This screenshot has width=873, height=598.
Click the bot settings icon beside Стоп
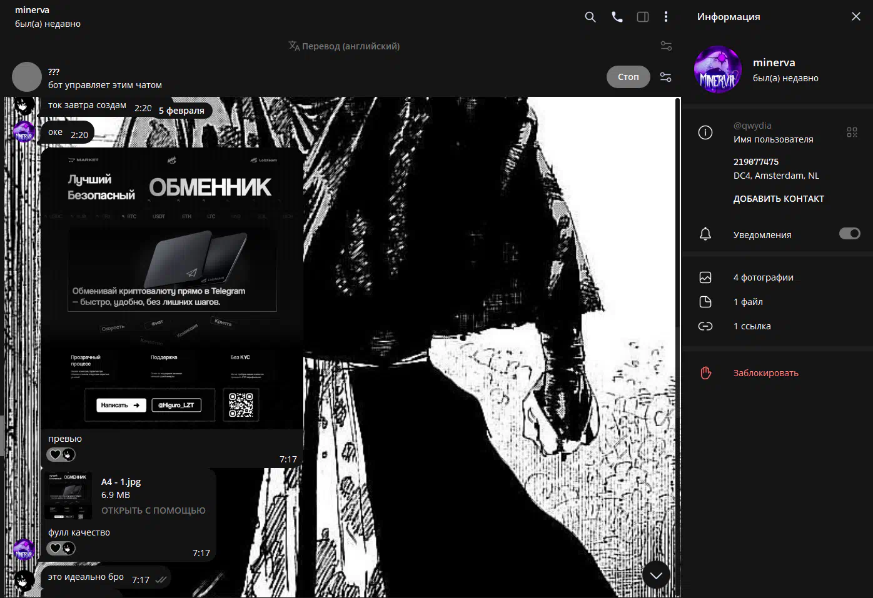[x=666, y=77]
